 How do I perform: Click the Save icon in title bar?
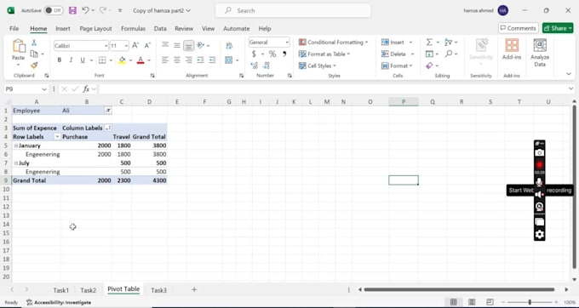pyautogui.click(x=72, y=10)
